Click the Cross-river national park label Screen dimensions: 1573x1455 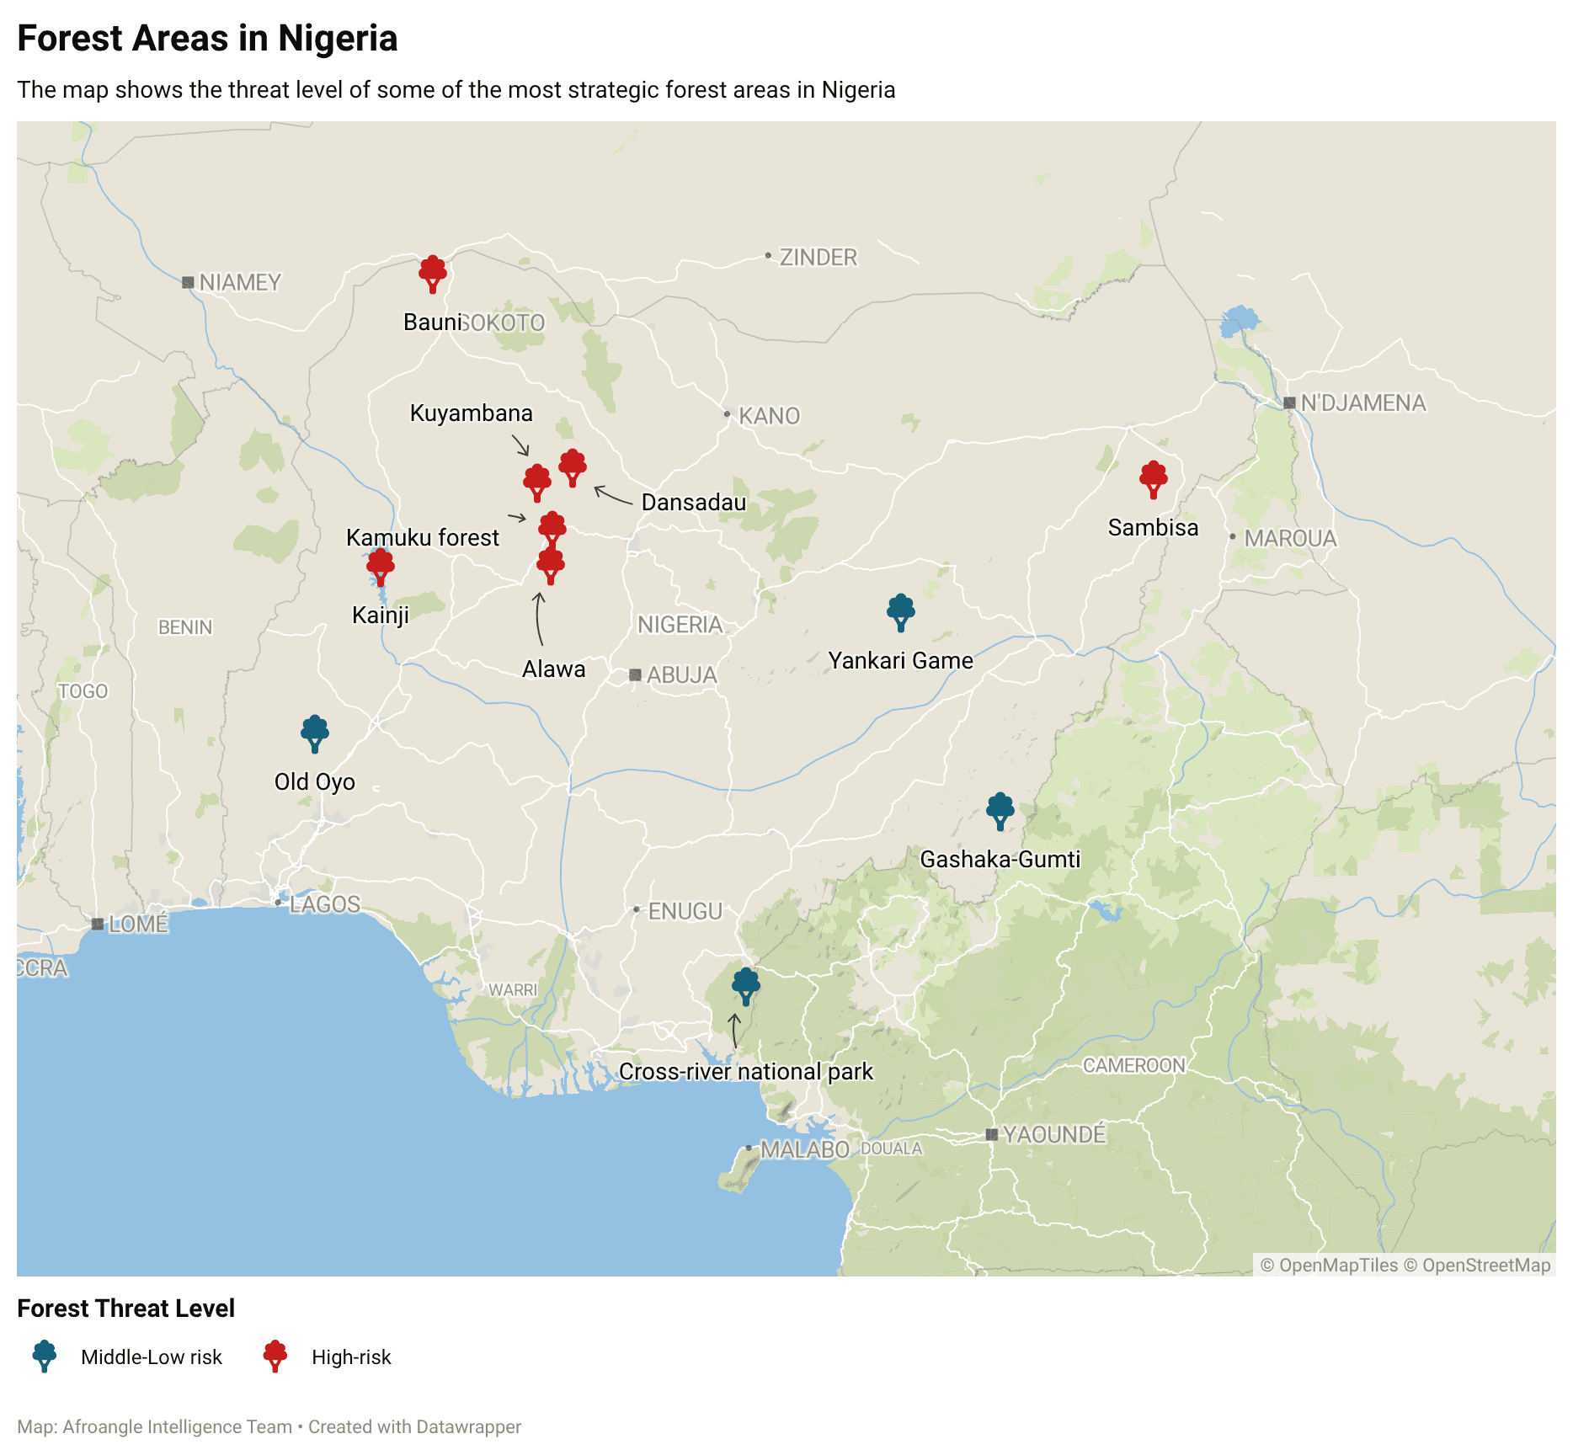[x=746, y=1072]
